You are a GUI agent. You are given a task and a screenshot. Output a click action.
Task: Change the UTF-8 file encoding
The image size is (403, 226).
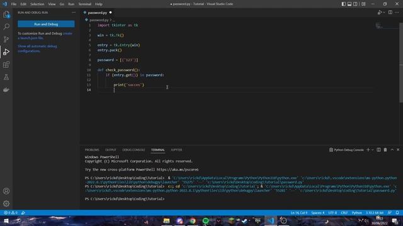(332, 213)
